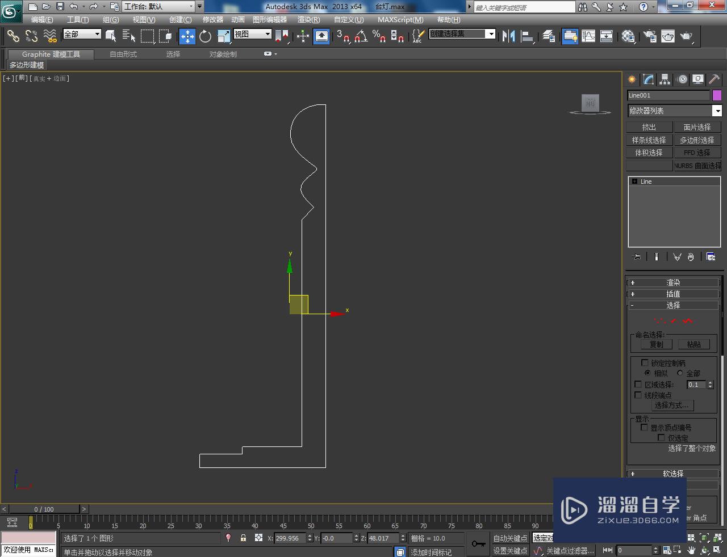Screen dimensions: 727x557
Task: Open Select by Name list icon
Action: 129,36
